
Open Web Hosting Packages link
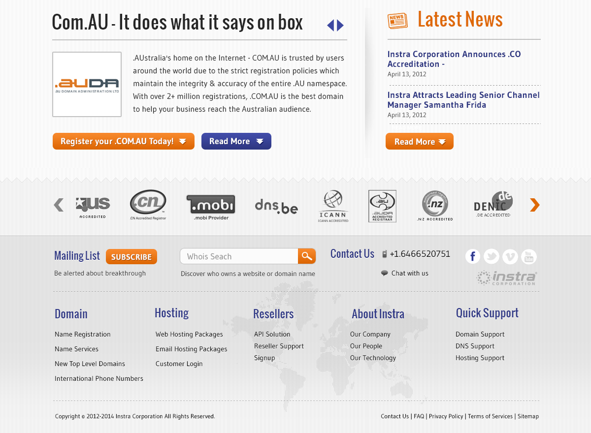(189, 334)
